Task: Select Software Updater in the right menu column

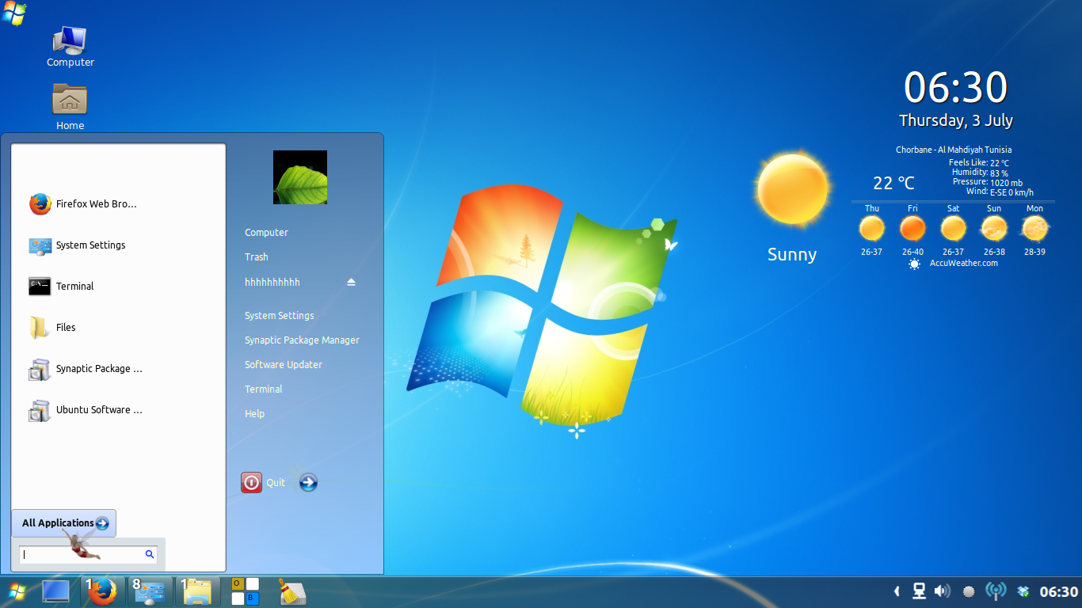Action: pos(283,365)
